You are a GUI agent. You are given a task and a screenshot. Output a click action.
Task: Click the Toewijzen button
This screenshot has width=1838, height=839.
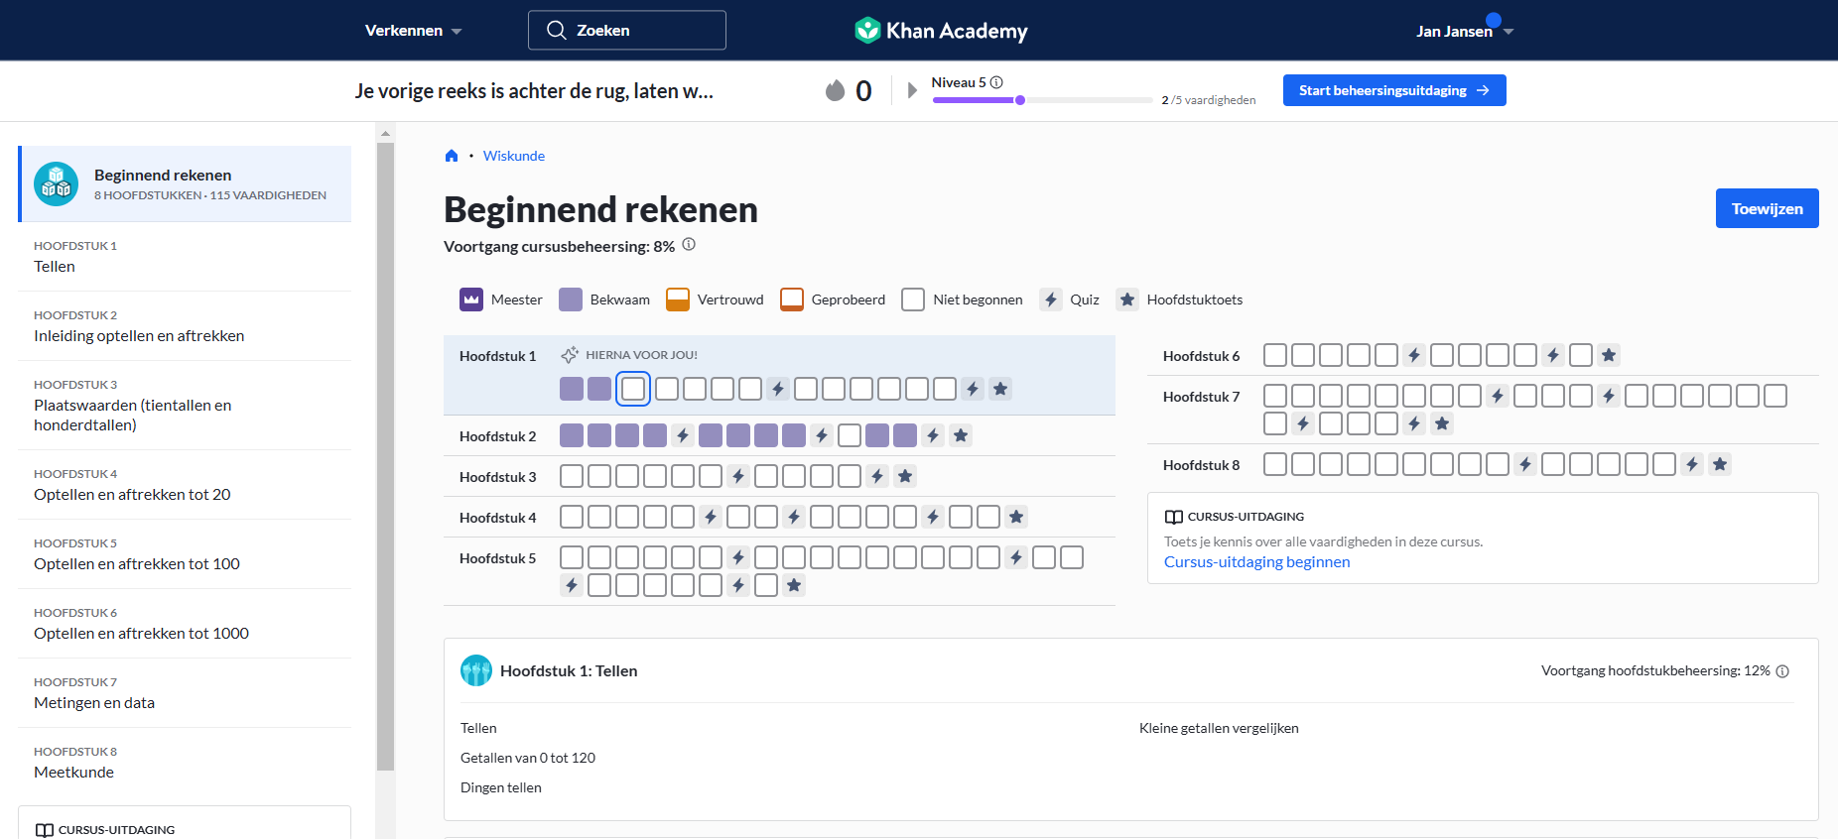1767,208
